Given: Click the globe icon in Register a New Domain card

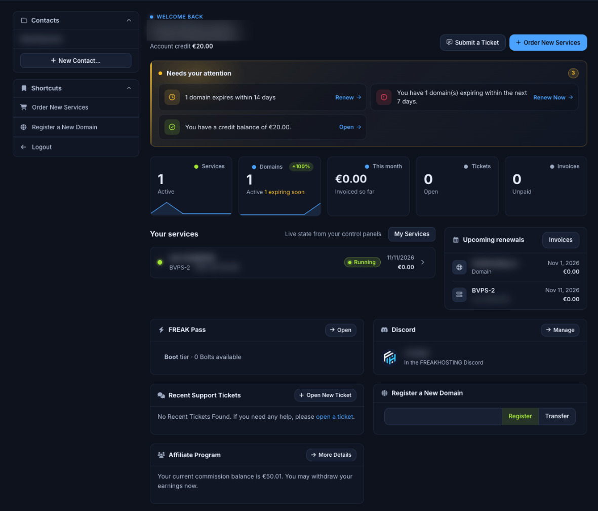Looking at the screenshot, I should coord(384,393).
